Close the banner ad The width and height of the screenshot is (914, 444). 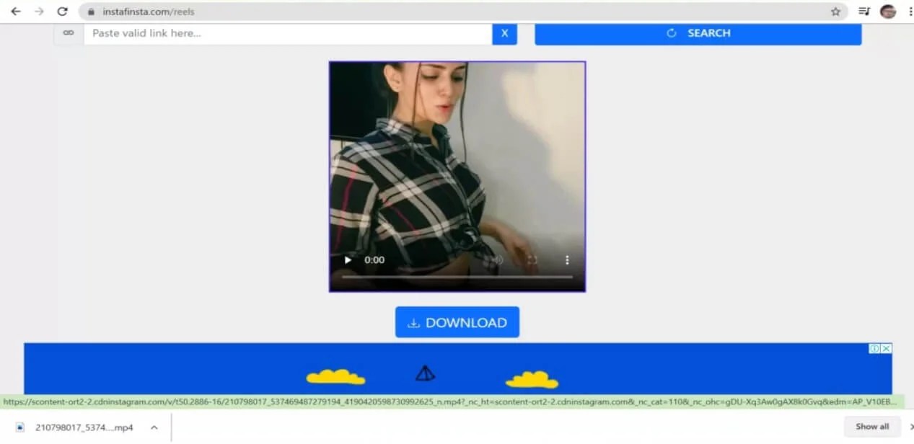point(887,349)
